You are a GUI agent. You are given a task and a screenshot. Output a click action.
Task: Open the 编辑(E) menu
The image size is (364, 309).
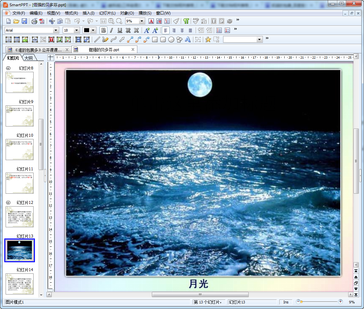click(36, 13)
